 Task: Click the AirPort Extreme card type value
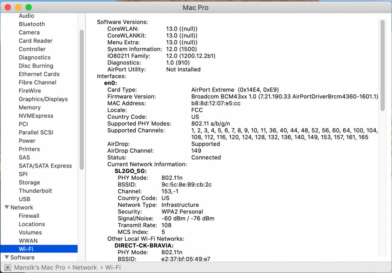(x=235, y=90)
